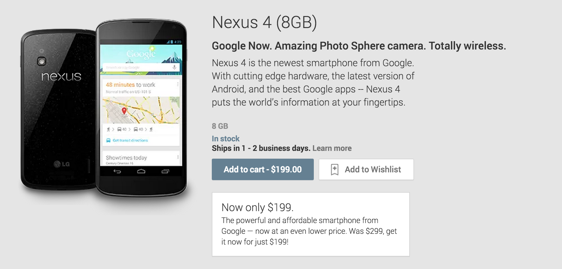Click the transit bus icon beside Get transit directions
The width and height of the screenshot is (562, 269).
pos(108,140)
